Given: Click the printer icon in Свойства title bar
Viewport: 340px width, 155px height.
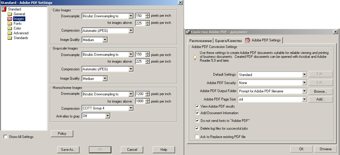Looking at the screenshot, I should [188, 32].
